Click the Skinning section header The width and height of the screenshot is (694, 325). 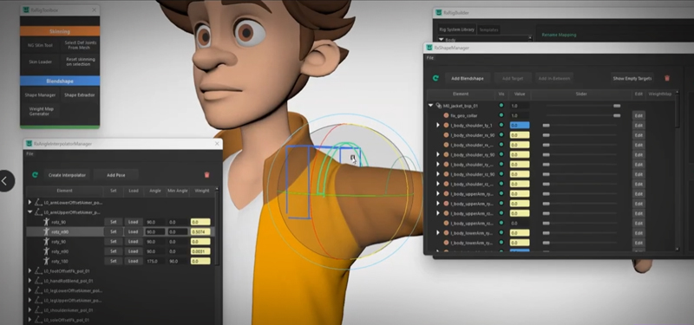tap(60, 31)
